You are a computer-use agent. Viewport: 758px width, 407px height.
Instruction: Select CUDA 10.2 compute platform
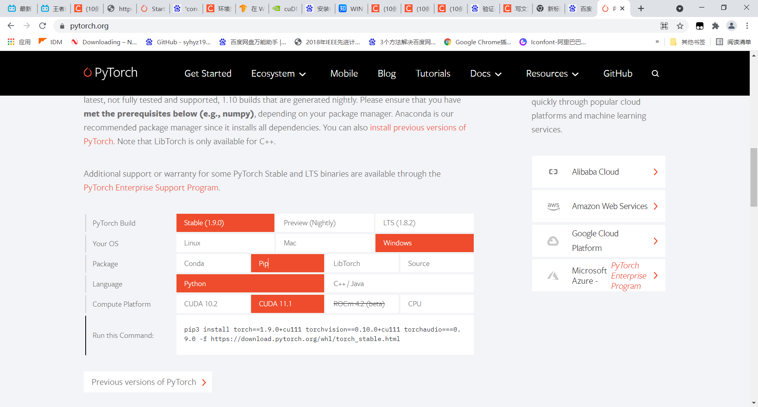click(x=213, y=304)
